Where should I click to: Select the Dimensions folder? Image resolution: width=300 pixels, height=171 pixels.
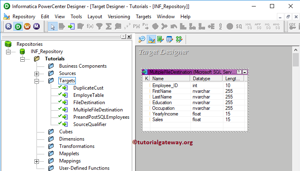point(72,139)
